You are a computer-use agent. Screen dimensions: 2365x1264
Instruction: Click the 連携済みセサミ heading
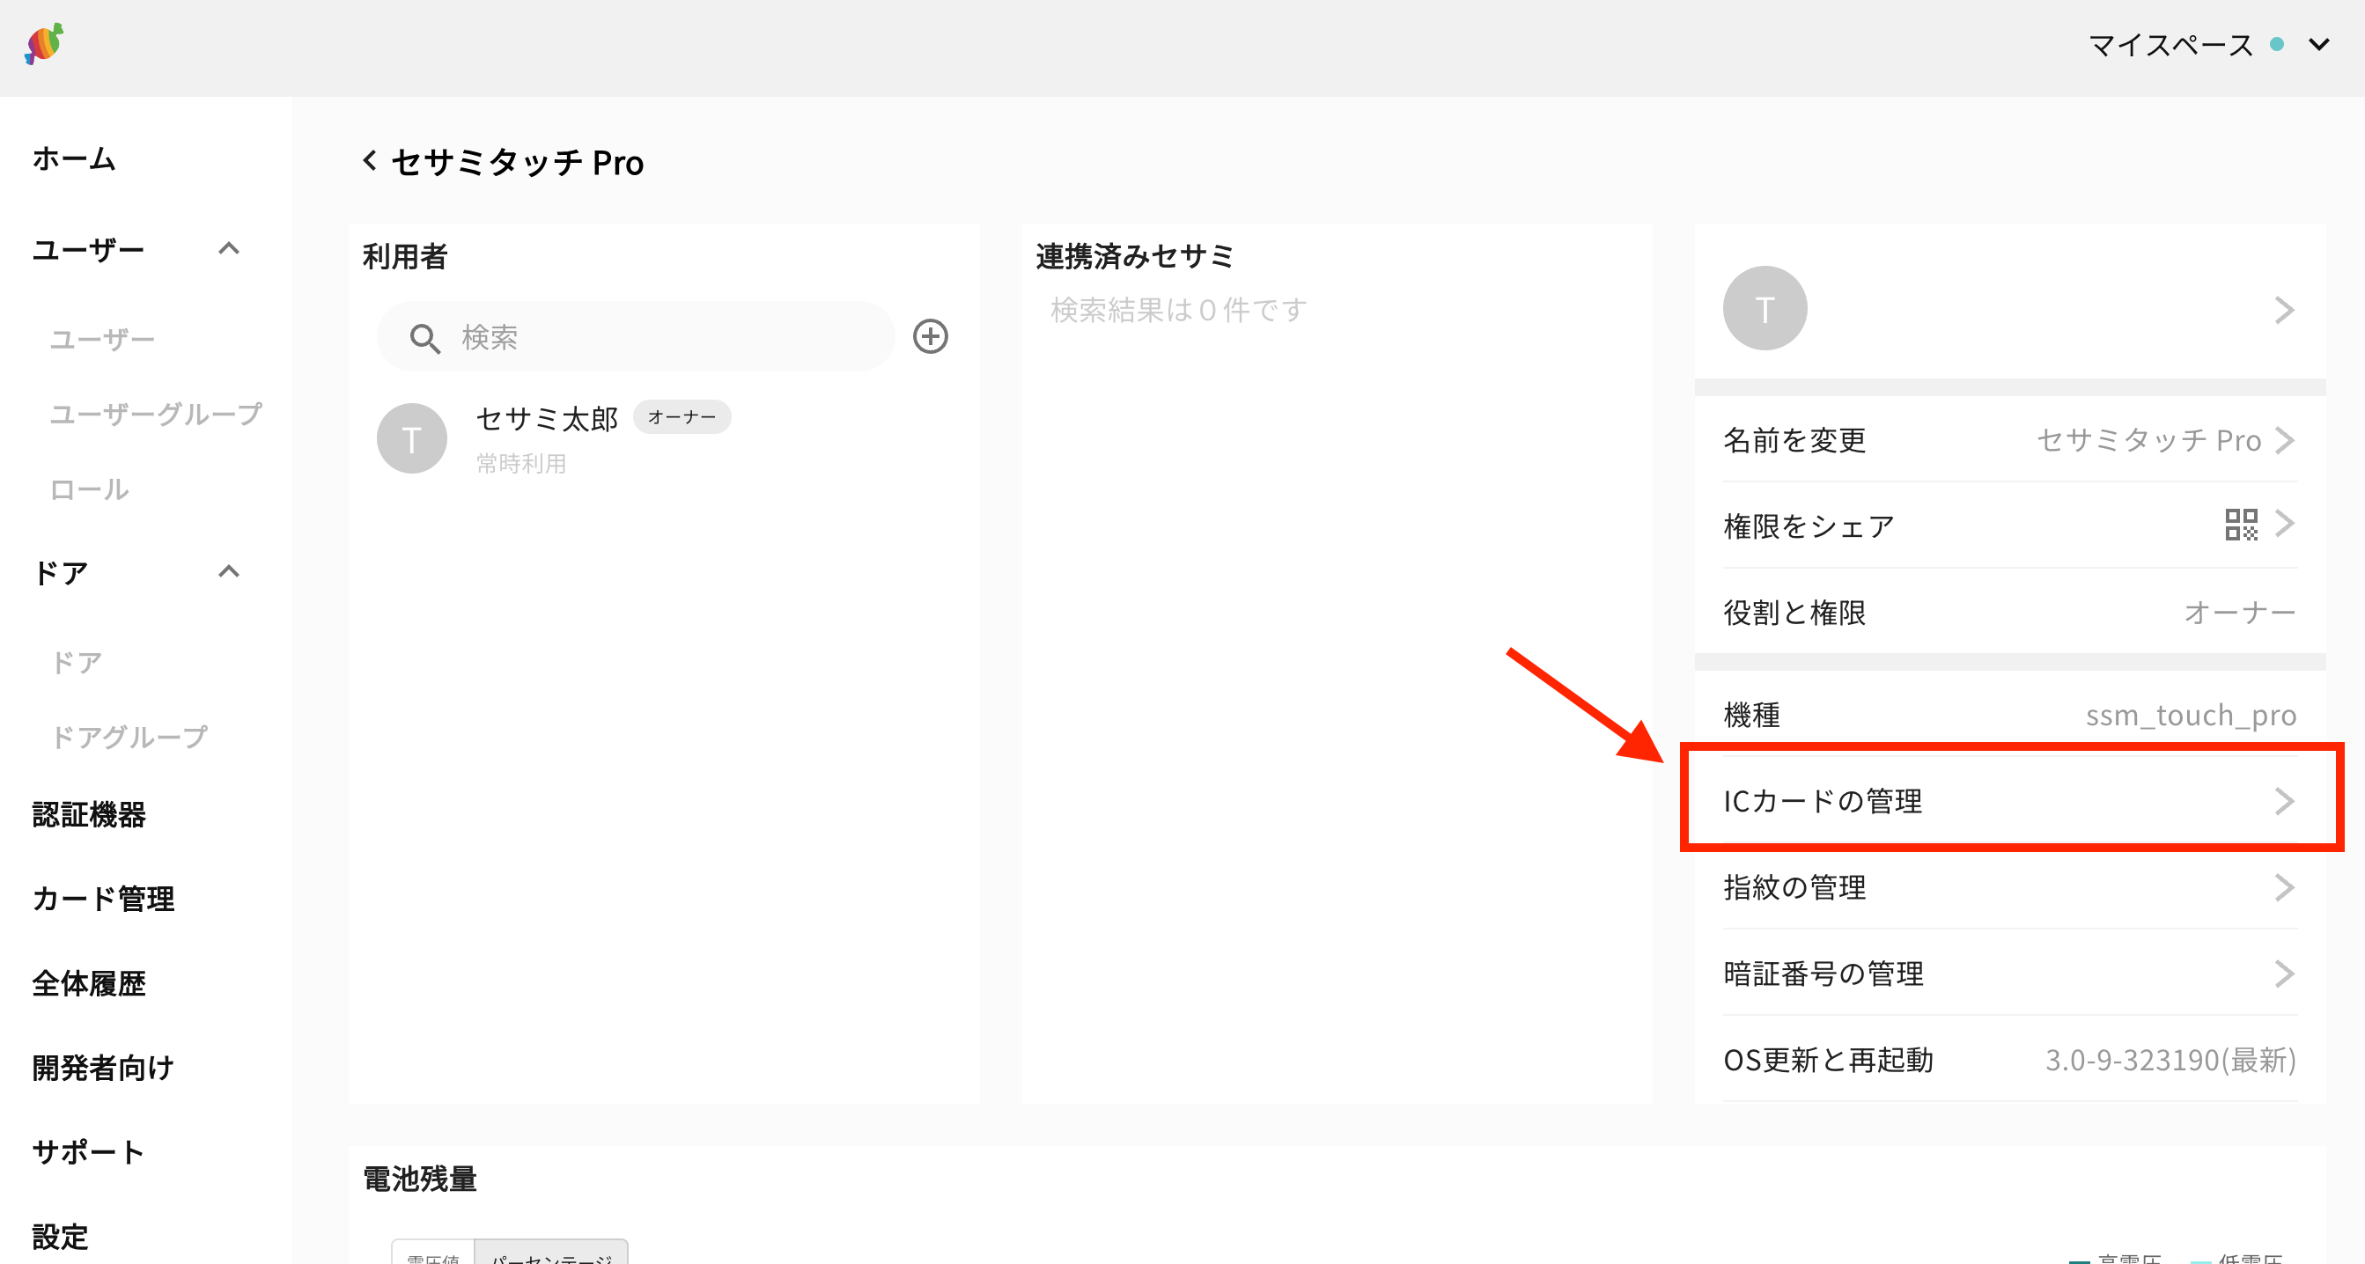click(1135, 256)
